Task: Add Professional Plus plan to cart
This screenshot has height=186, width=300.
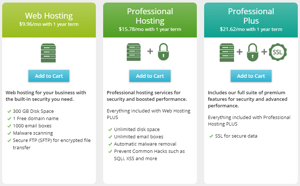Action: (x=251, y=76)
